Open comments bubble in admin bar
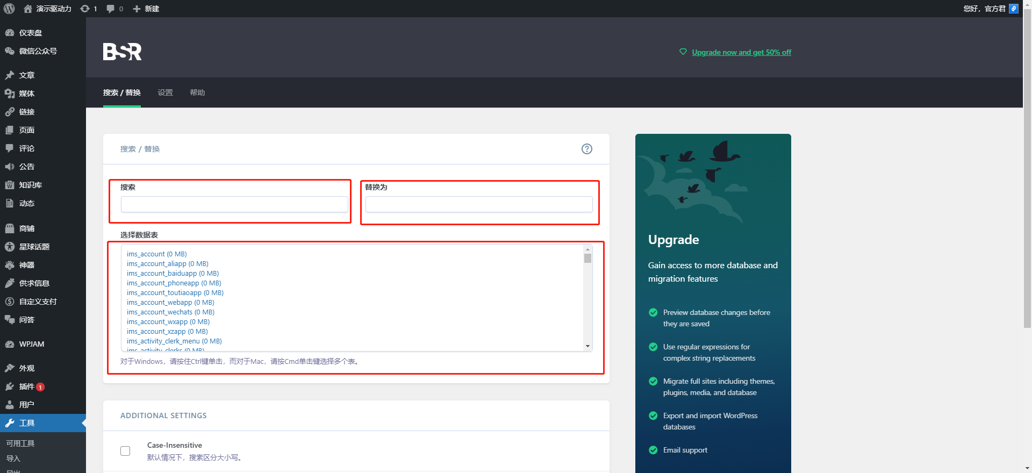 (114, 9)
